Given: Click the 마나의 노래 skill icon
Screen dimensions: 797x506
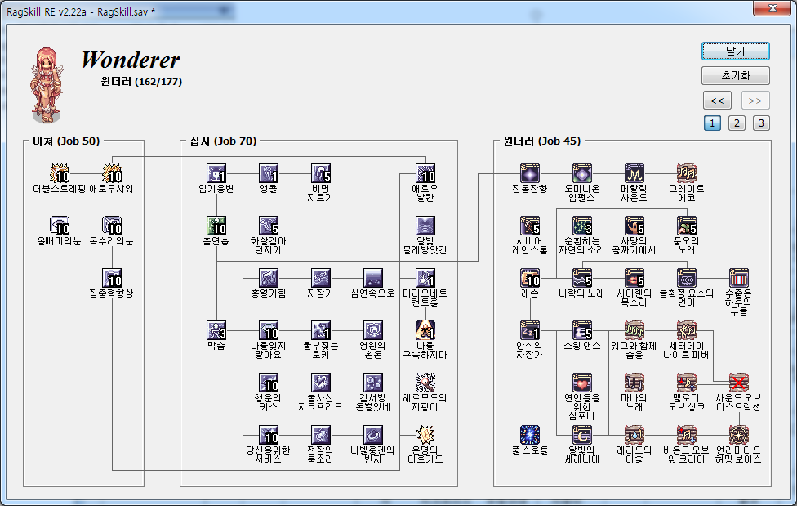Looking at the screenshot, I should pyautogui.click(x=634, y=383).
